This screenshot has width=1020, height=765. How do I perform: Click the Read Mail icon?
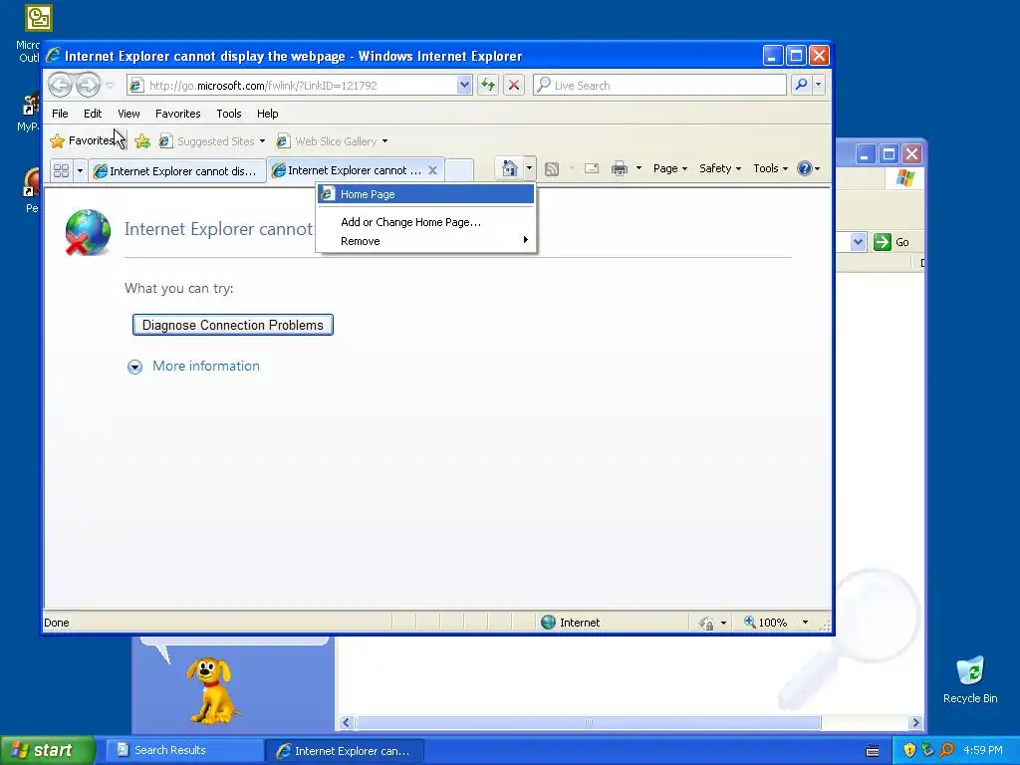tap(592, 169)
